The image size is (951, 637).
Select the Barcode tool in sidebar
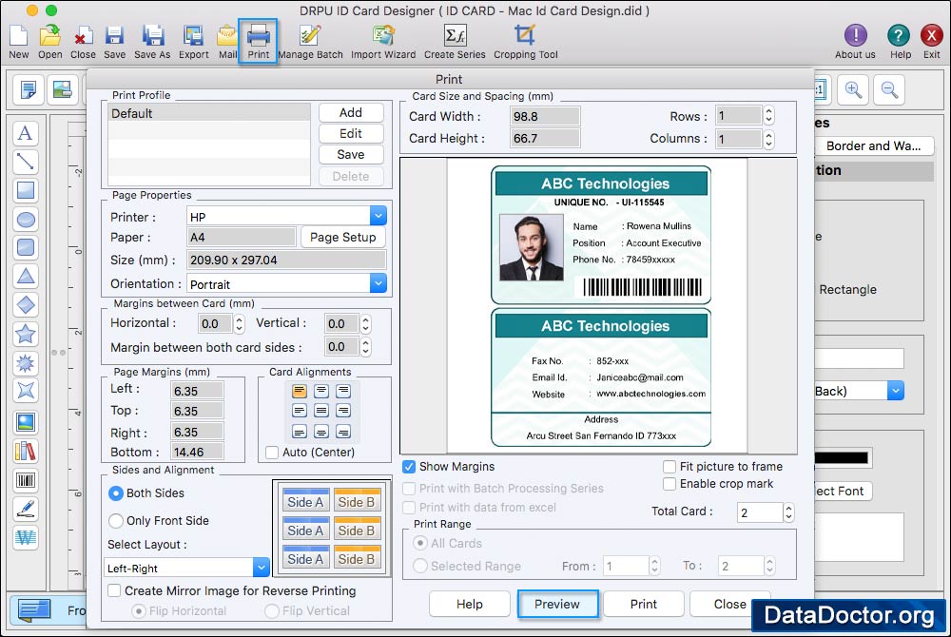tap(26, 481)
